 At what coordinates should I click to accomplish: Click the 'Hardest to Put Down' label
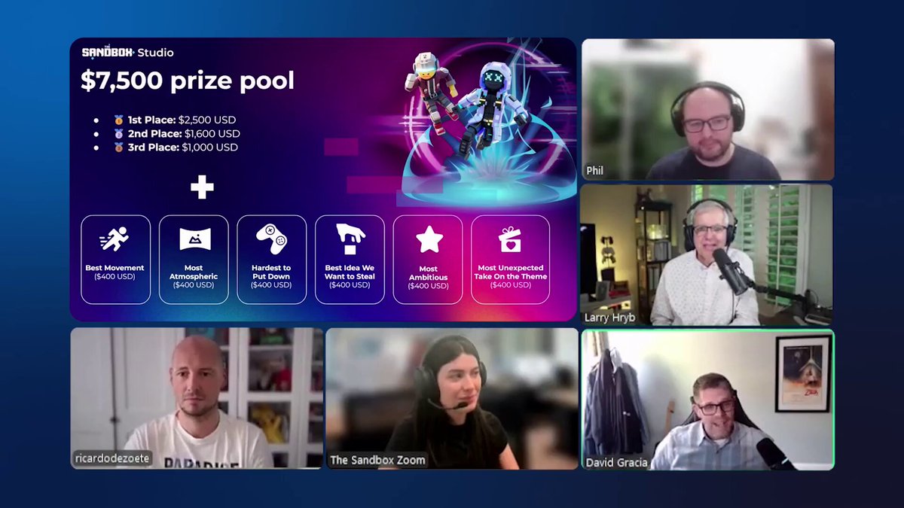point(271,272)
